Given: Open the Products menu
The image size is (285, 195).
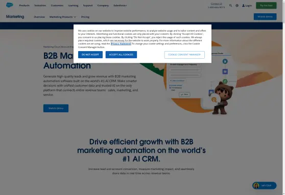Looking at the screenshot, I should (25, 6).
